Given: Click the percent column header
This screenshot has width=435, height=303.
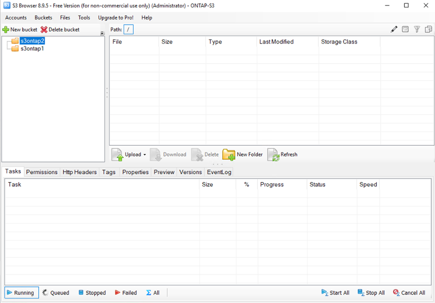Looking at the screenshot, I should pyautogui.click(x=247, y=184).
